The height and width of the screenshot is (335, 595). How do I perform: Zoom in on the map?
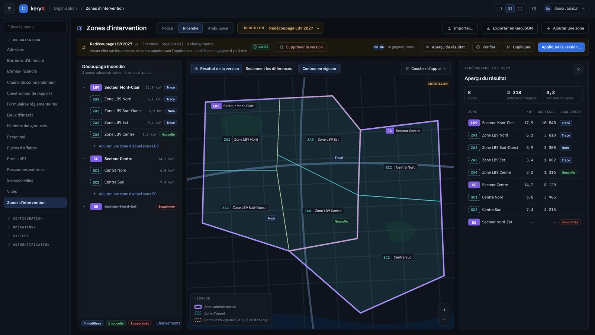(444, 310)
